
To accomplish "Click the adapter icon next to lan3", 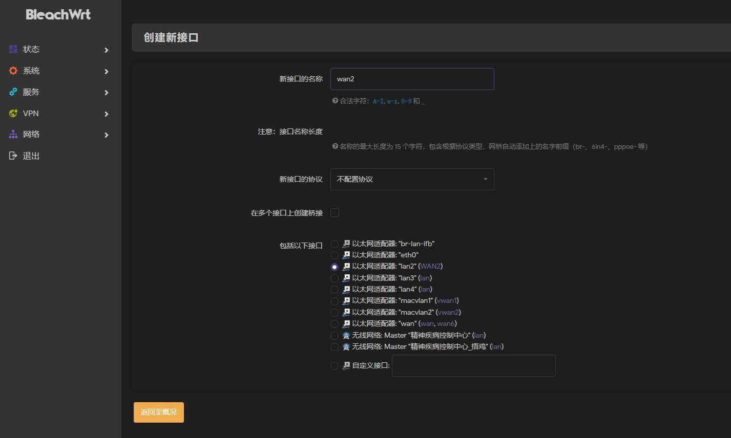I will pos(346,278).
